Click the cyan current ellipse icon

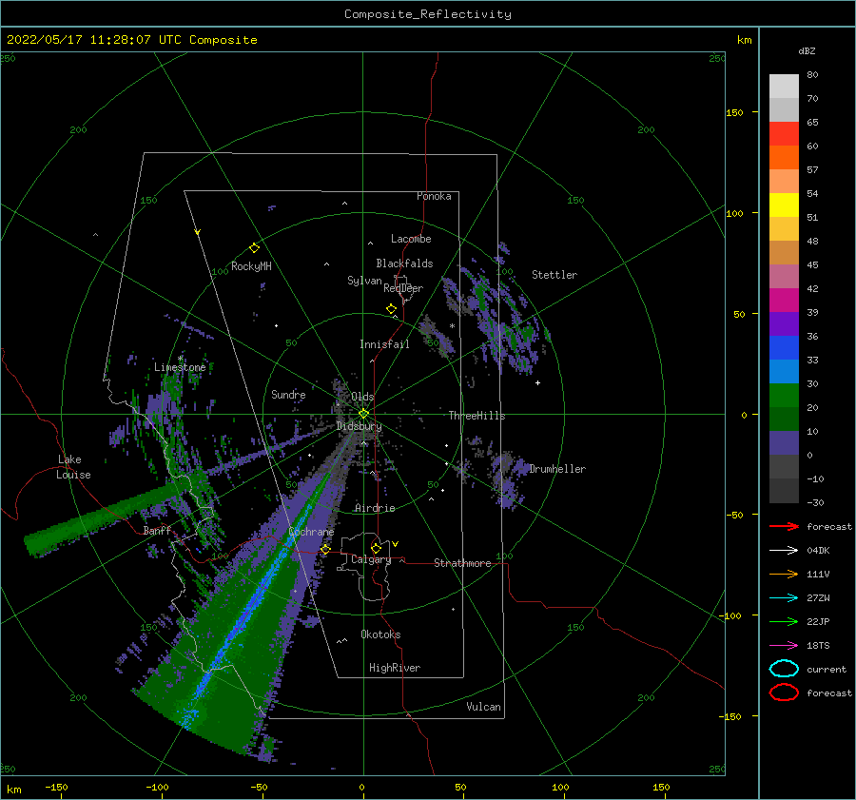click(784, 669)
